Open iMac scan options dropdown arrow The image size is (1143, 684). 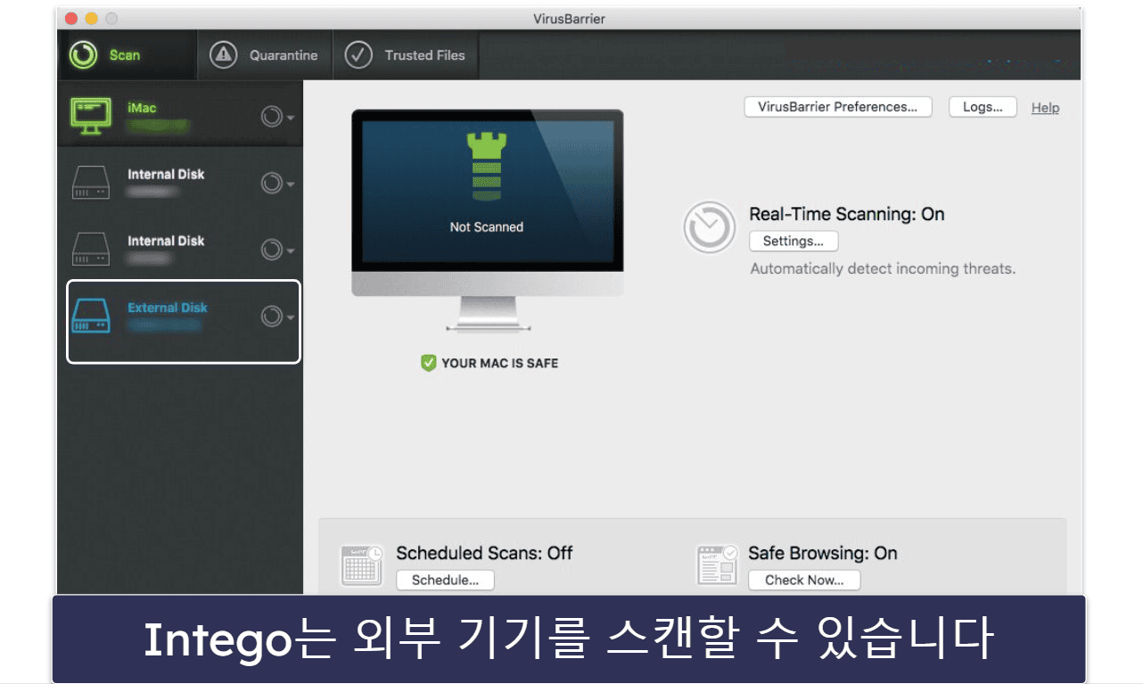pyautogui.click(x=291, y=118)
